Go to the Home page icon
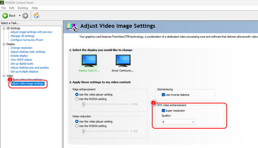The height and width of the screenshot is (148, 258). click(36, 15)
